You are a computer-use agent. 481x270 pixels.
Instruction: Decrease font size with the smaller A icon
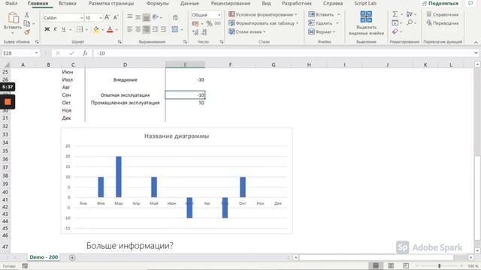pos(116,17)
